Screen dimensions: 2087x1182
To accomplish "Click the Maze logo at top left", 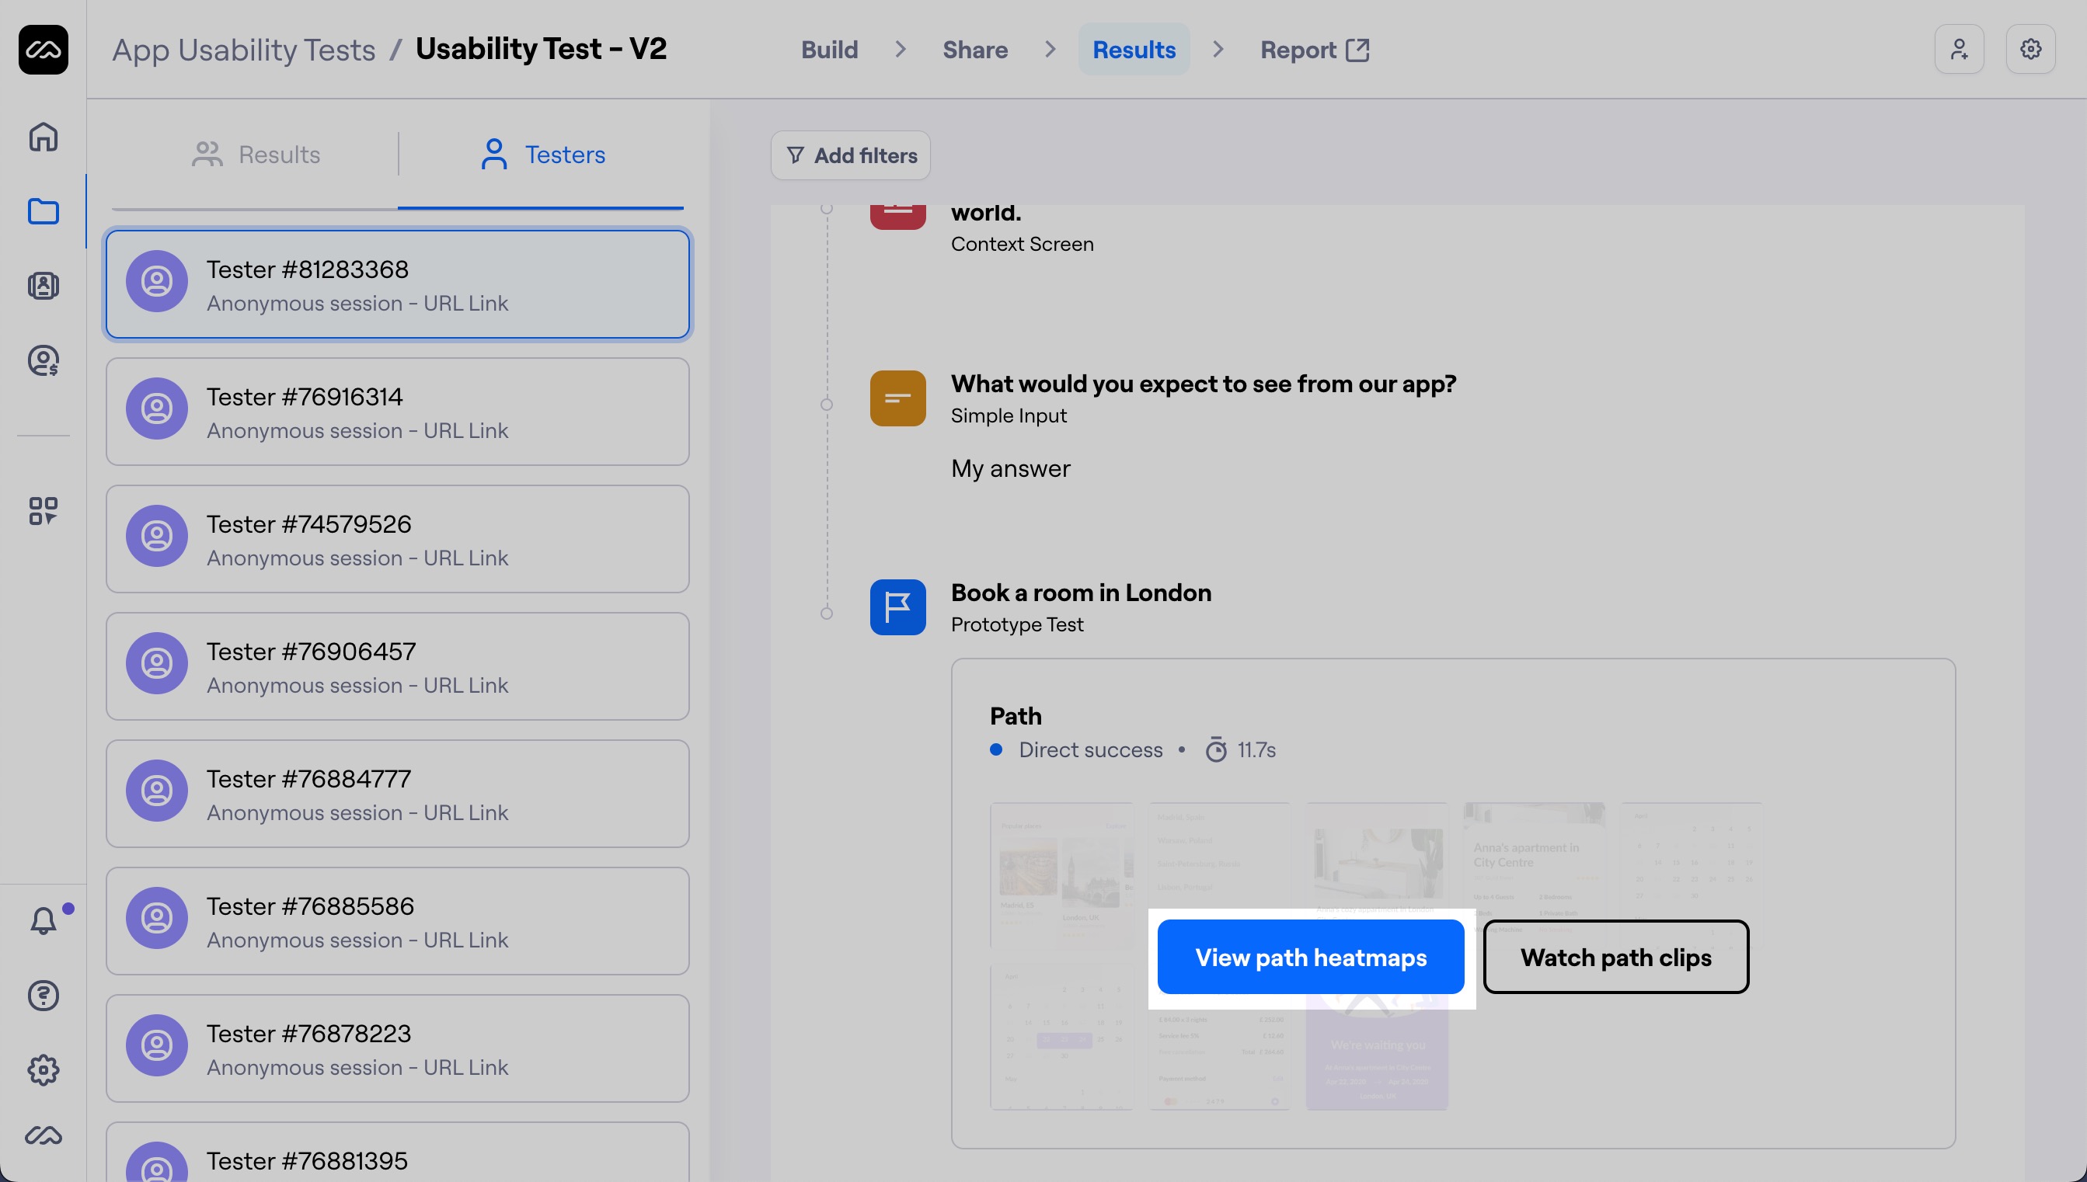I will pyautogui.click(x=43, y=50).
